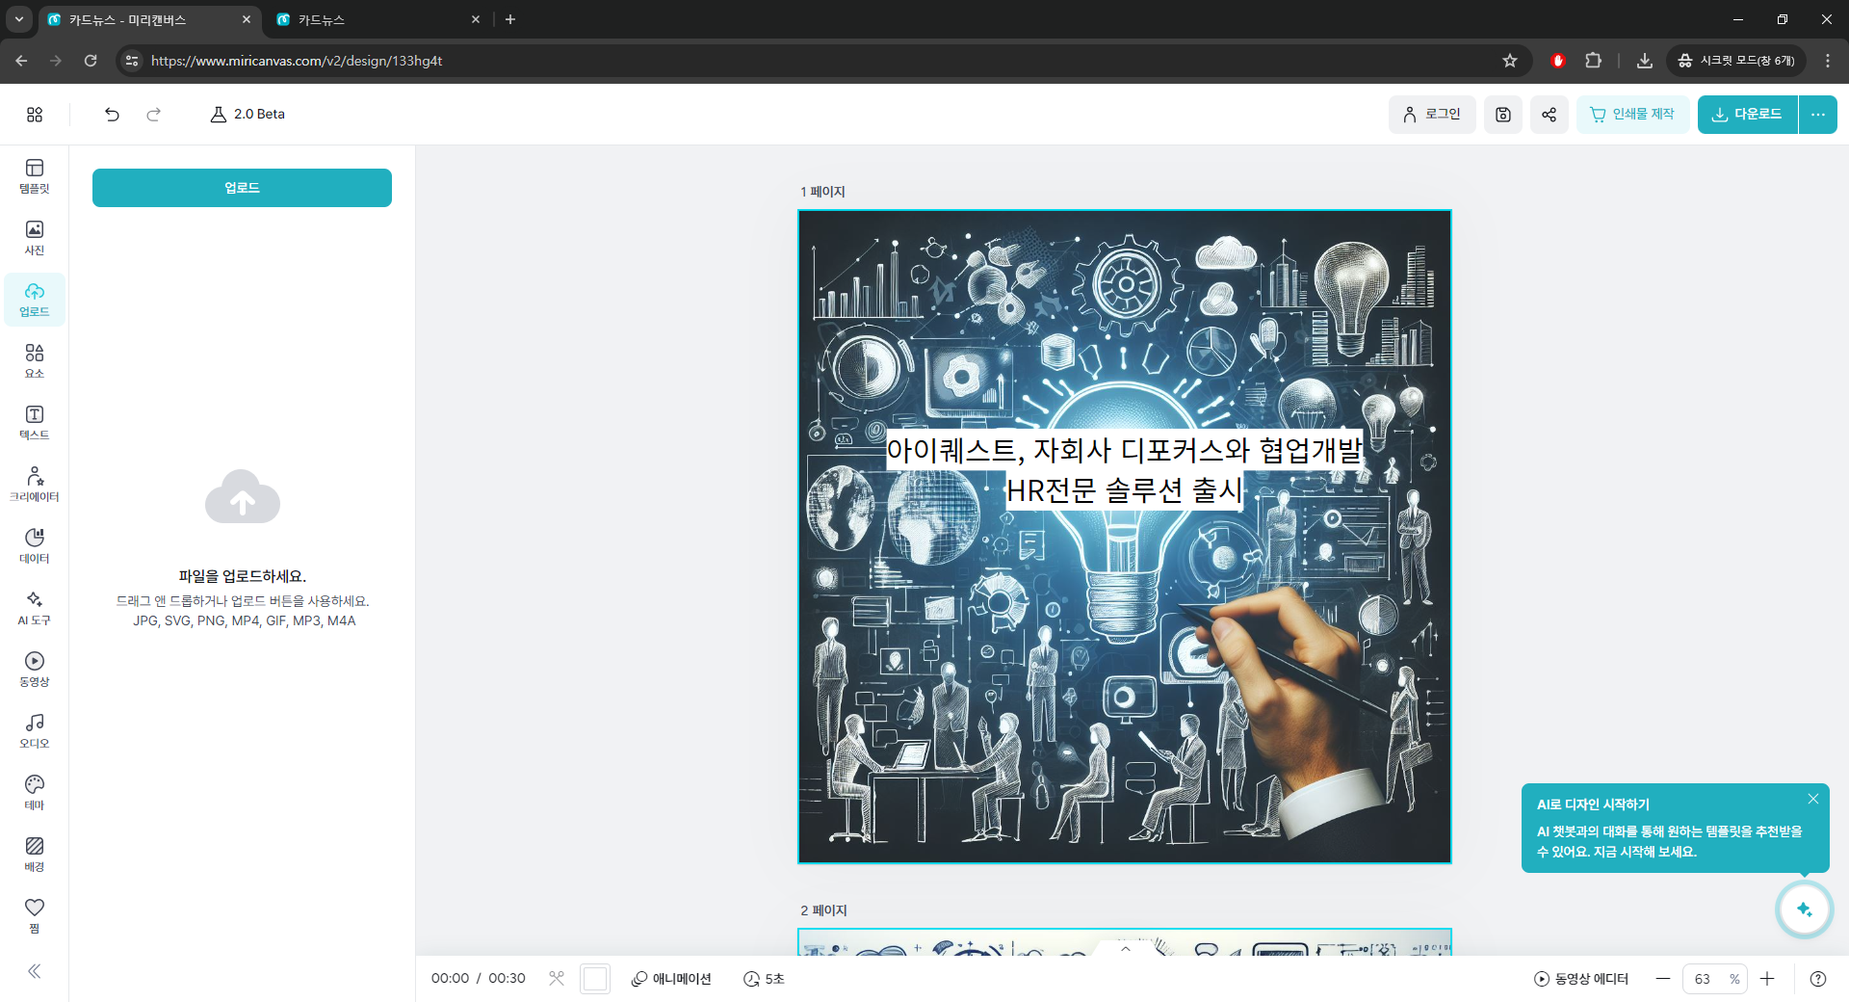This screenshot has width=1849, height=1002.
Task: Click the Print production (인쇄물 제작) button
Action: tap(1632, 115)
